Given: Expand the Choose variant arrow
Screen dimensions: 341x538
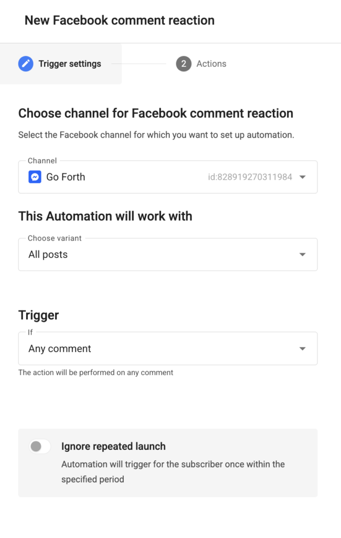Looking at the screenshot, I should click(302, 255).
